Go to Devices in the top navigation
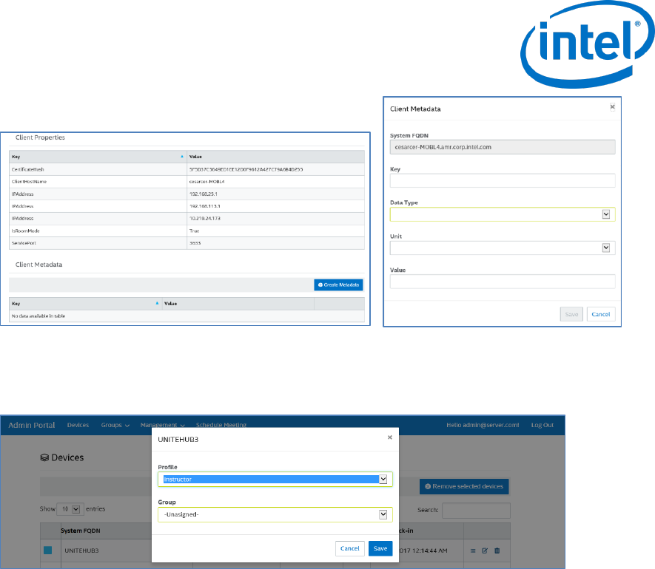This screenshot has width=655, height=569. coord(78,425)
